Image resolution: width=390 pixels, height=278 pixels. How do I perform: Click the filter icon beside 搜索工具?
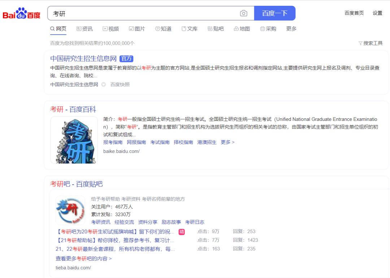point(360,43)
